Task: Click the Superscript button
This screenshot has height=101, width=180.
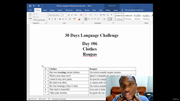Action: point(66,19)
